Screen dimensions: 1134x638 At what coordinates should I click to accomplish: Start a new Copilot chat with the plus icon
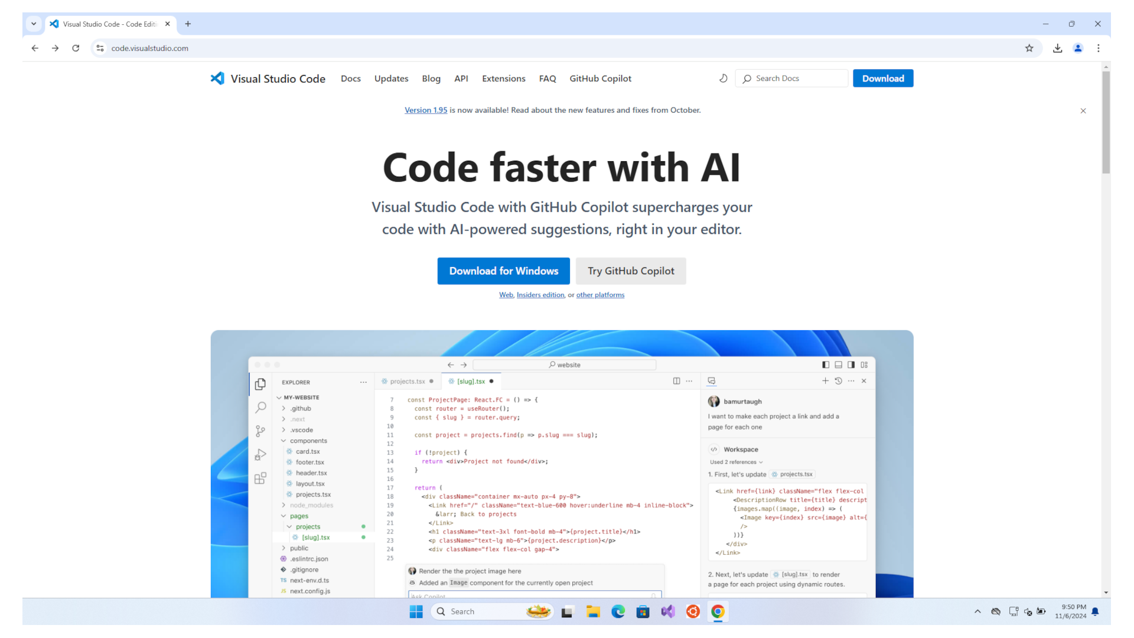[825, 381]
